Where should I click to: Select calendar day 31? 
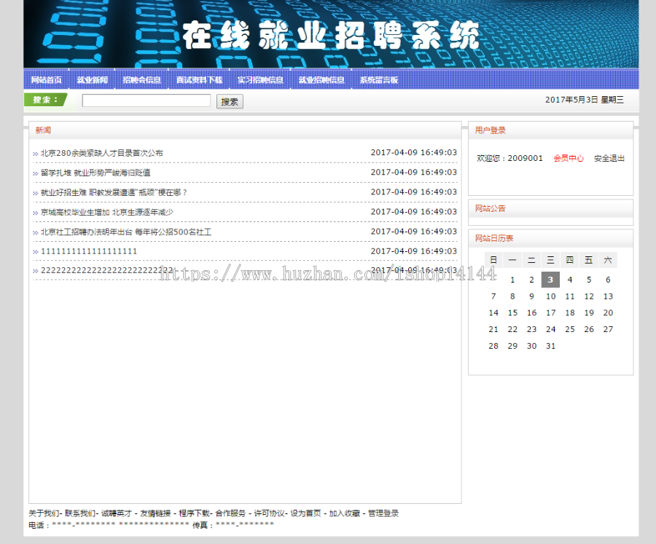[550, 346]
